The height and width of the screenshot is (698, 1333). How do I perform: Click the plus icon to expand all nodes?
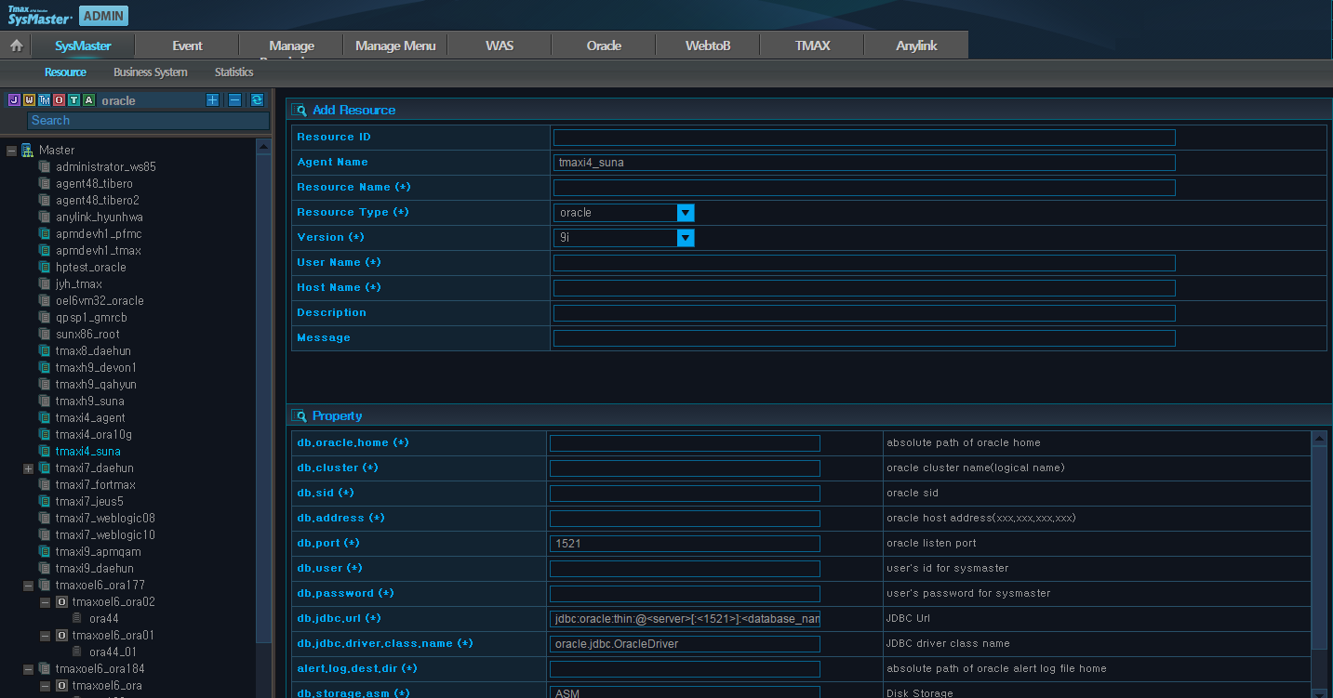[212, 100]
